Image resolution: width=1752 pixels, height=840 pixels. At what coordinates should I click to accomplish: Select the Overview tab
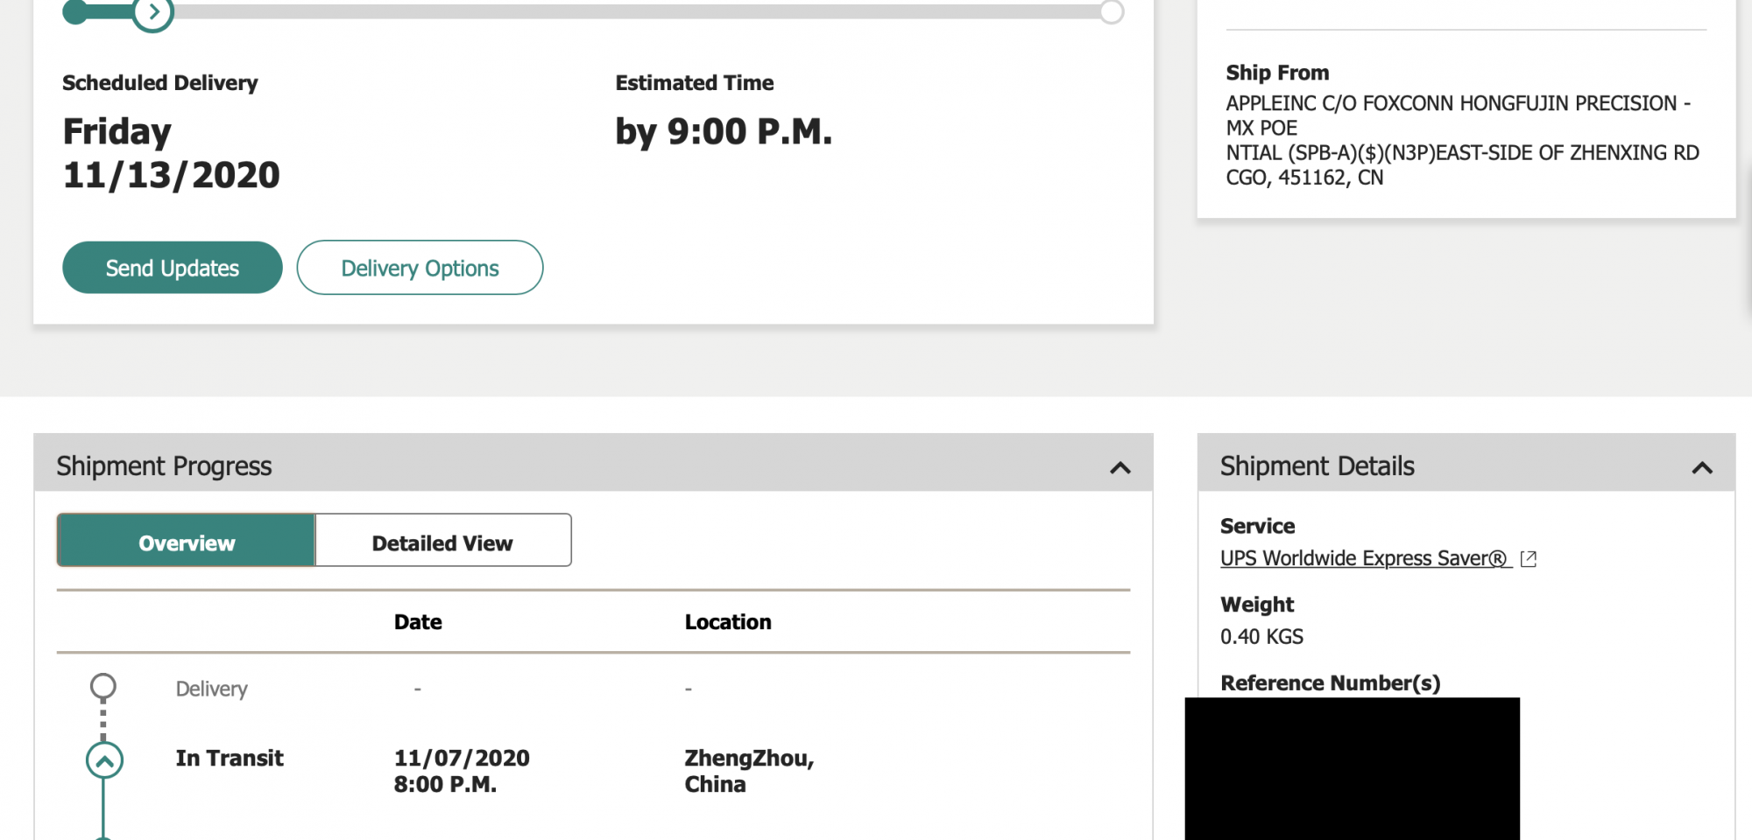tap(186, 542)
